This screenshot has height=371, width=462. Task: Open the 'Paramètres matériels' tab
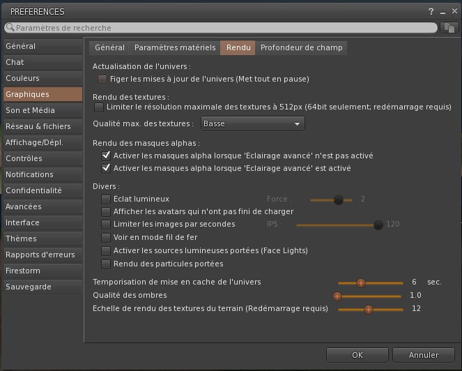pyautogui.click(x=175, y=47)
